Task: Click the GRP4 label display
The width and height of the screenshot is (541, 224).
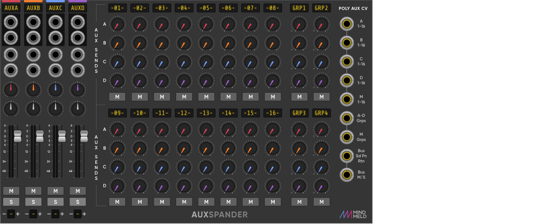Action: [x=321, y=113]
